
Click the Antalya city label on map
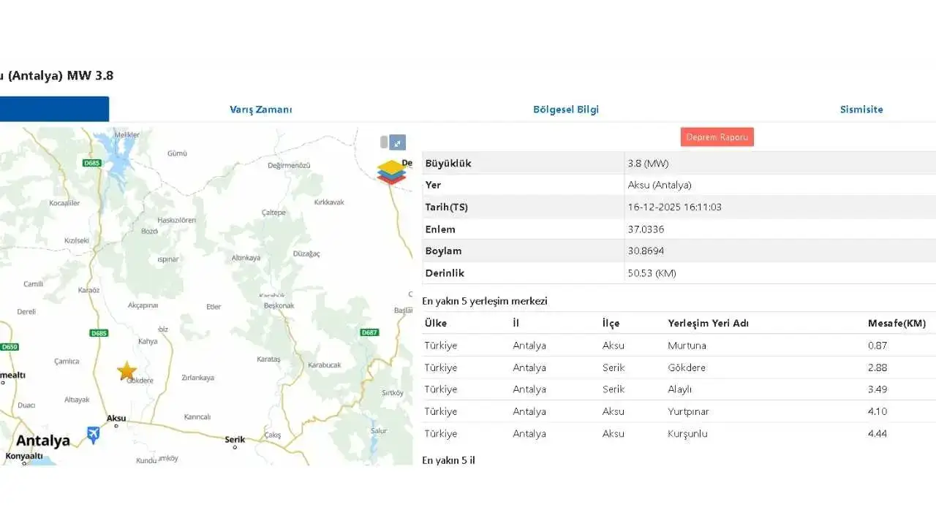(43, 441)
